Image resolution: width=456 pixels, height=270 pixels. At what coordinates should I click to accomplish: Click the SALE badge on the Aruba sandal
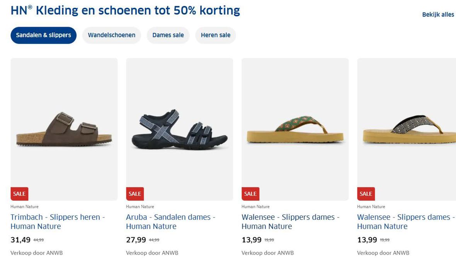pyautogui.click(x=135, y=194)
